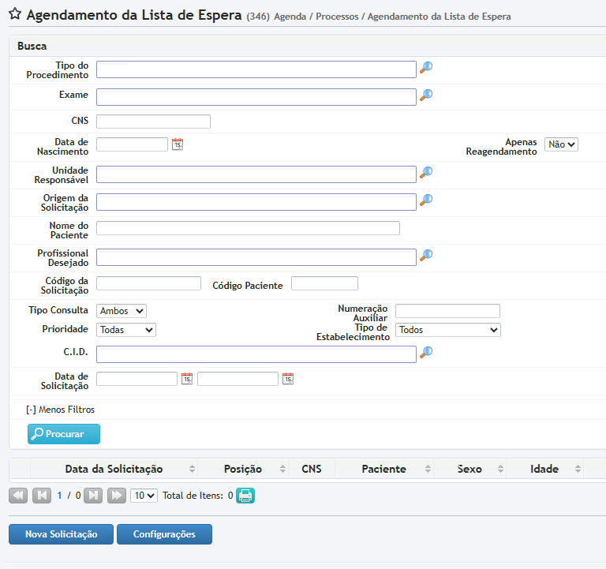The image size is (606, 569).
Task: Click the Procurar search button
Action: click(x=64, y=434)
